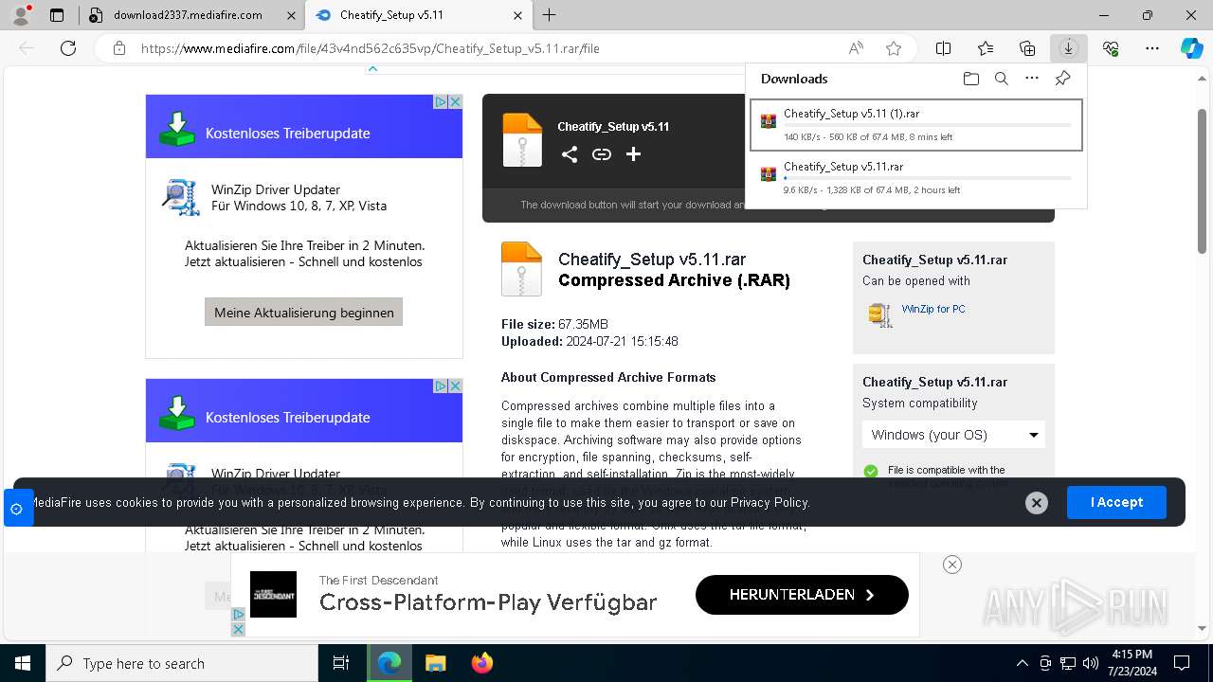Click the taskbar search box
The width and height of the screenshot is (1213, 682).
pos(182,663)
